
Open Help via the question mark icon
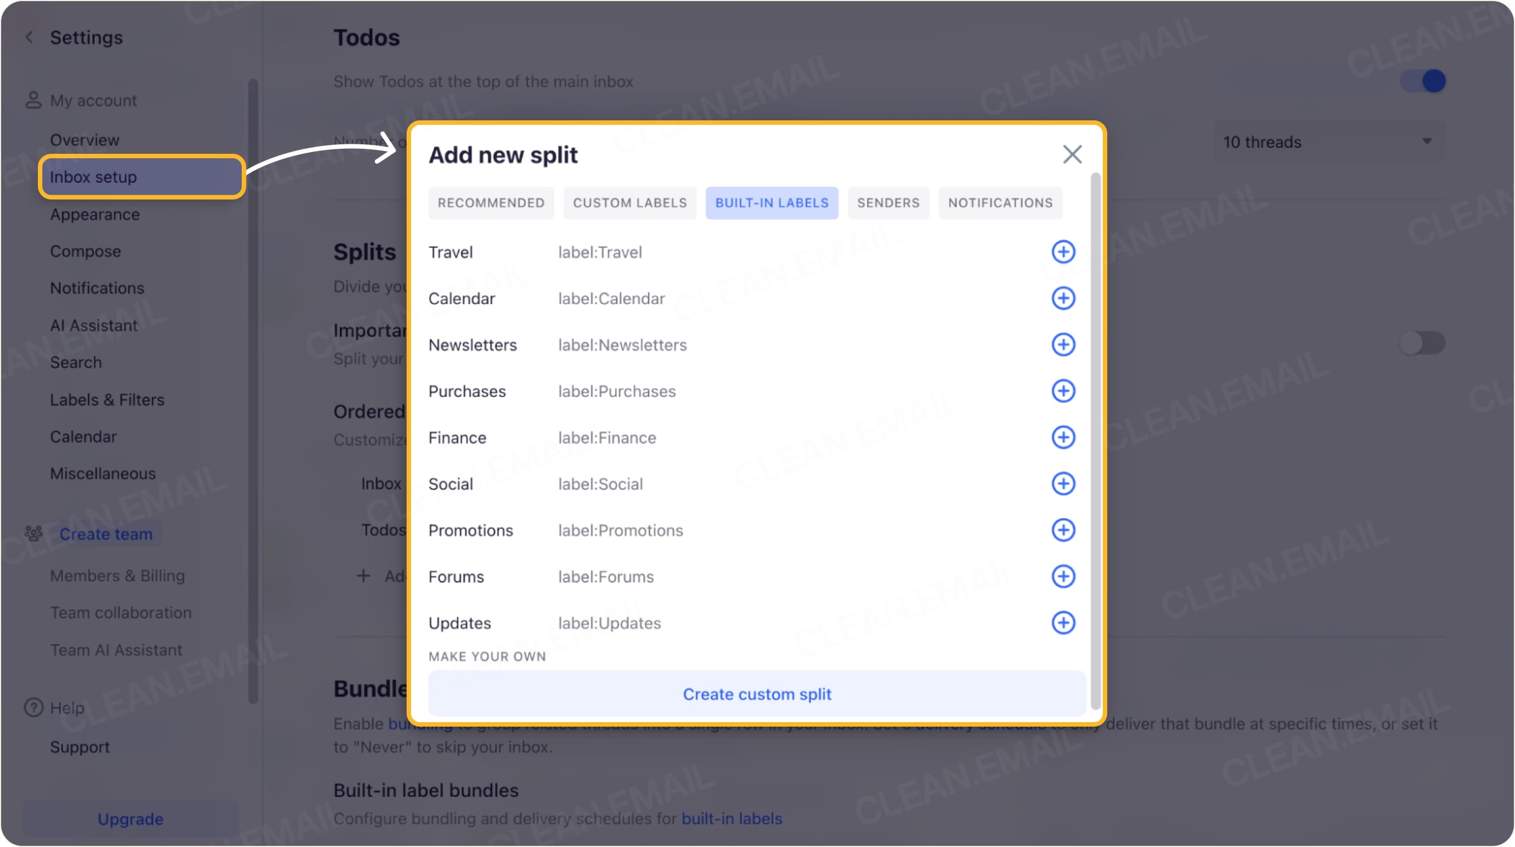coord(33,708)
